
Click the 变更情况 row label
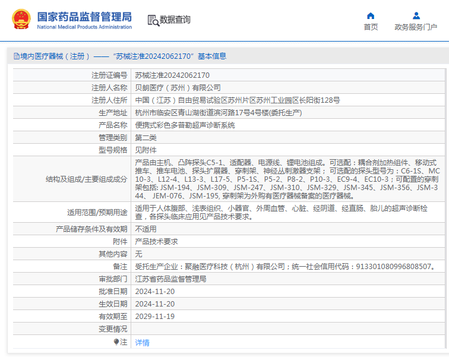113,329
